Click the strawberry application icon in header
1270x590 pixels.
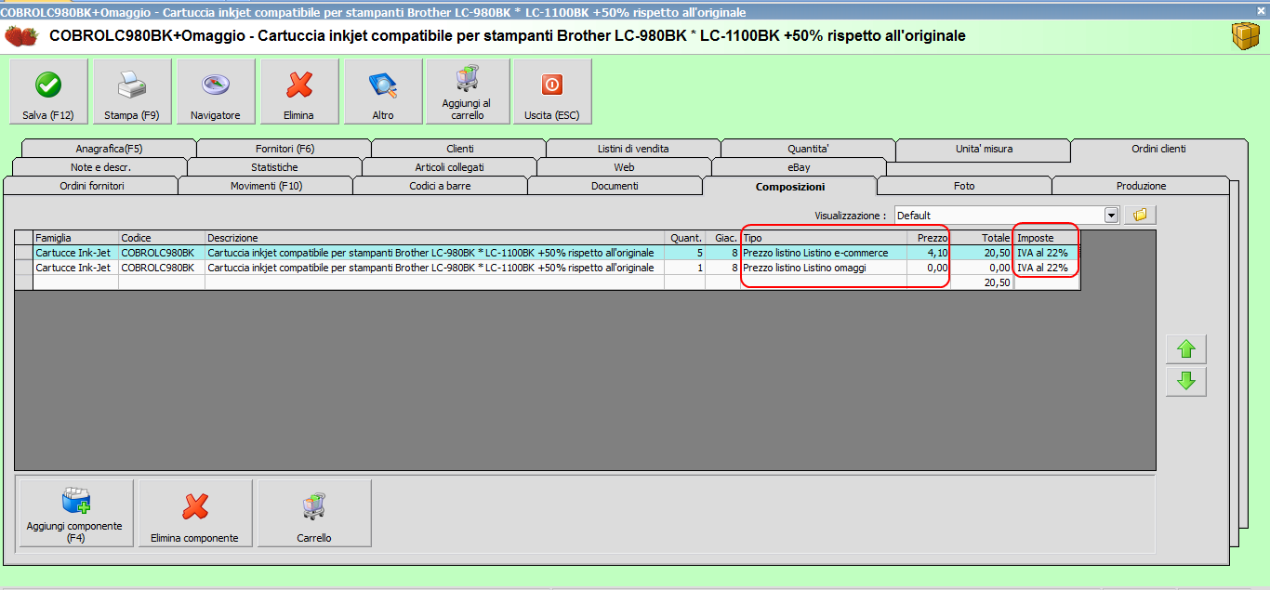tap(22, 36)
